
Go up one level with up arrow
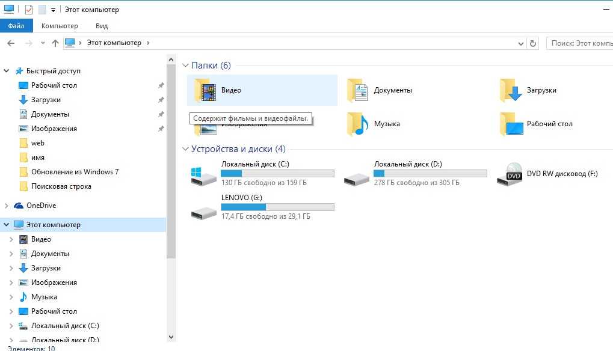55,43
